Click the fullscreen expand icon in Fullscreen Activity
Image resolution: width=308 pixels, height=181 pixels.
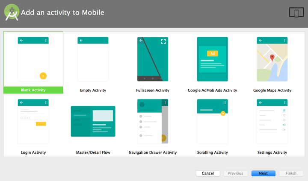pos(163,41)
